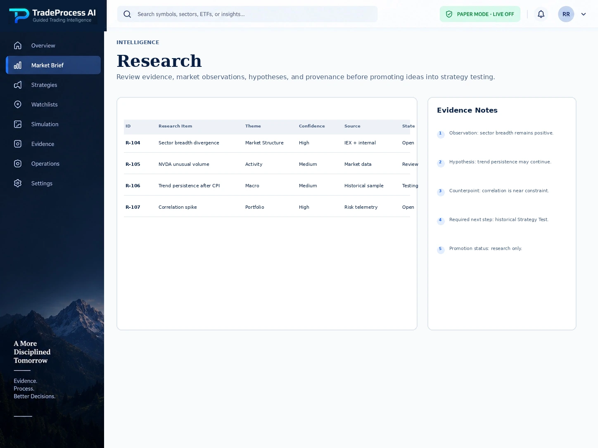598x448 pixels.
Task: Click the shield icon in Paper Mode badge
Action: [x=449, y=14]
